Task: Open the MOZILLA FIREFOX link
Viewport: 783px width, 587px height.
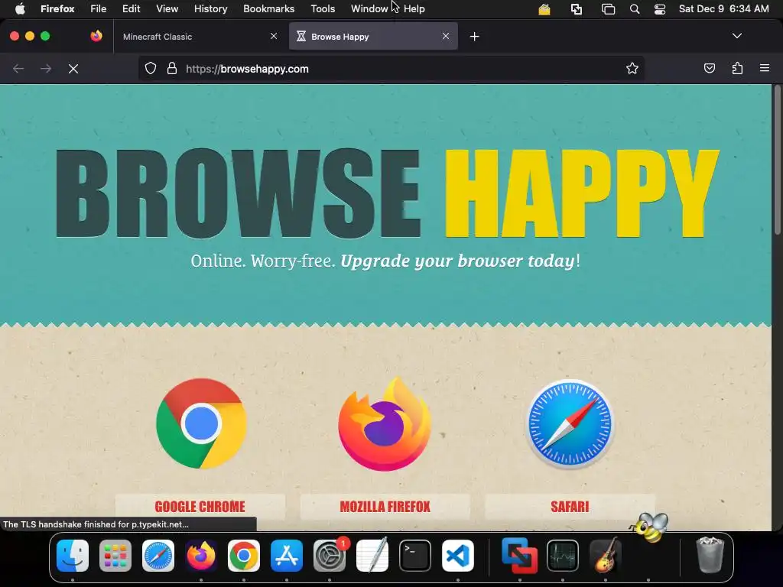Action: [385, 507]
